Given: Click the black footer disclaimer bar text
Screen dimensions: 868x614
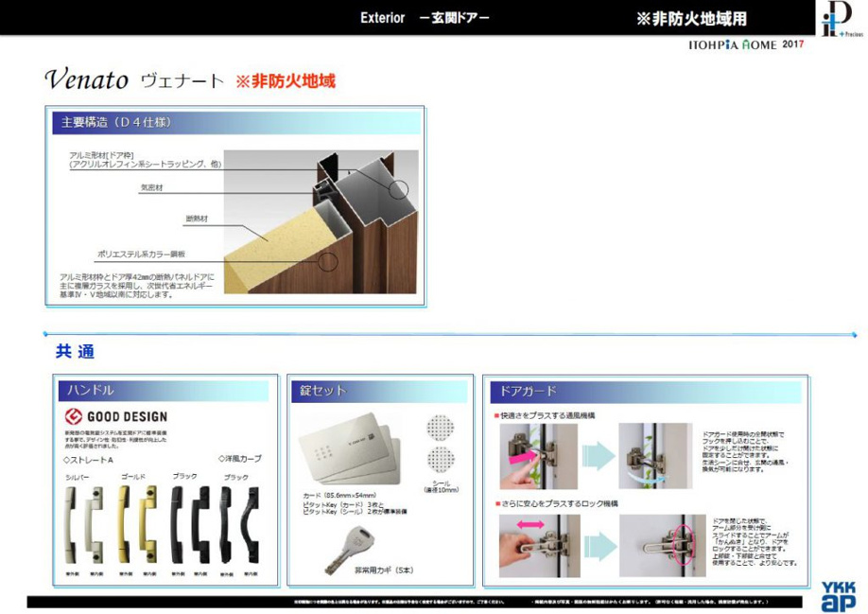Looking at the screenshot, I should pos(530,602).
